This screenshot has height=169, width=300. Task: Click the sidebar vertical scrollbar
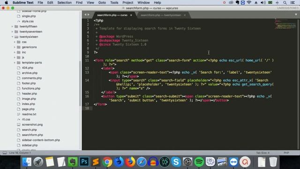(80, 84)
